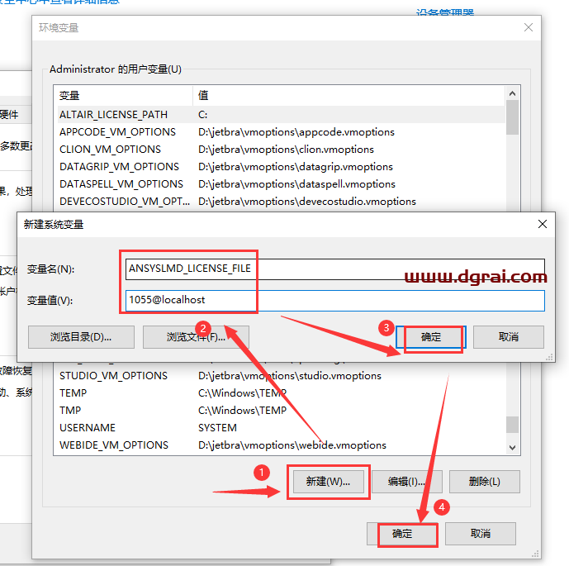Select DATAGRIP_VM_OPTIONS variable row
This screenshot has height=566, width=569.
pos(281,167)
